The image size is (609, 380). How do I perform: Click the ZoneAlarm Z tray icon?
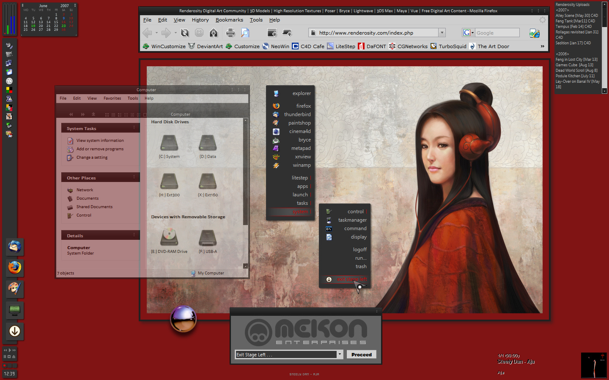coord(9,98)
